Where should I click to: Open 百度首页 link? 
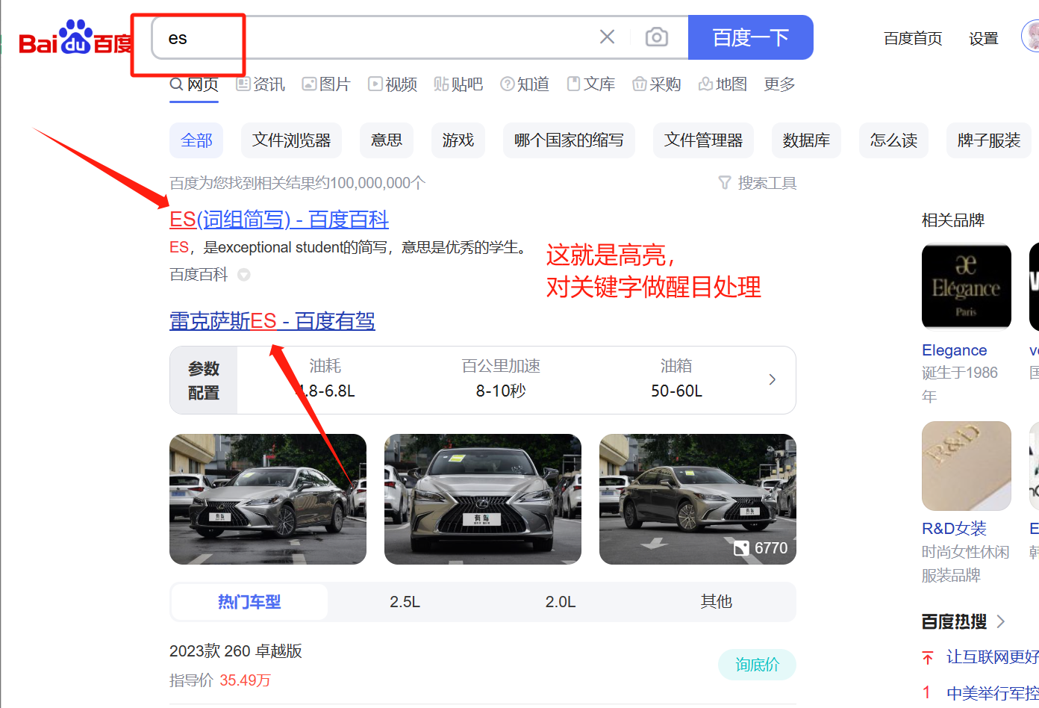click(x=913, y=38)
